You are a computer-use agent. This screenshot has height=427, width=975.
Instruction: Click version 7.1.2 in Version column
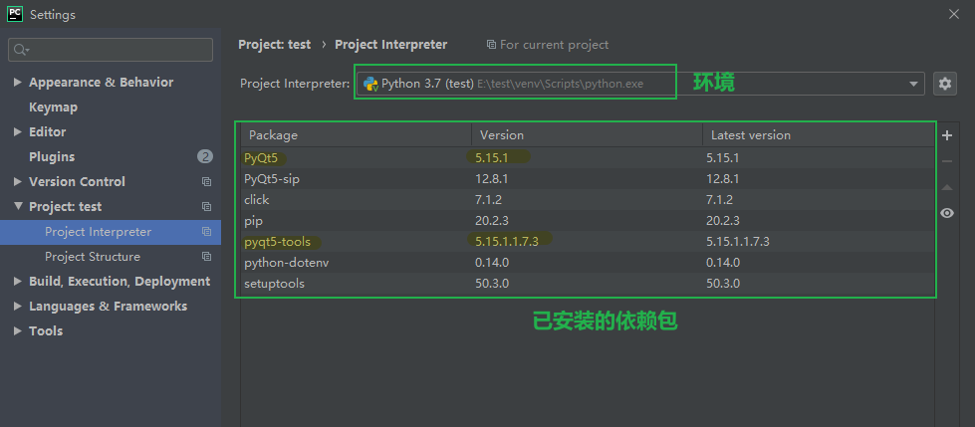pyautogui.click(x=488, y=200)
